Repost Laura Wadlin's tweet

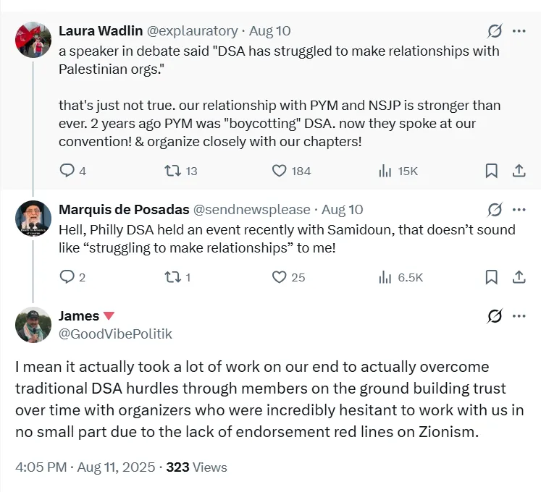(172, 171)
